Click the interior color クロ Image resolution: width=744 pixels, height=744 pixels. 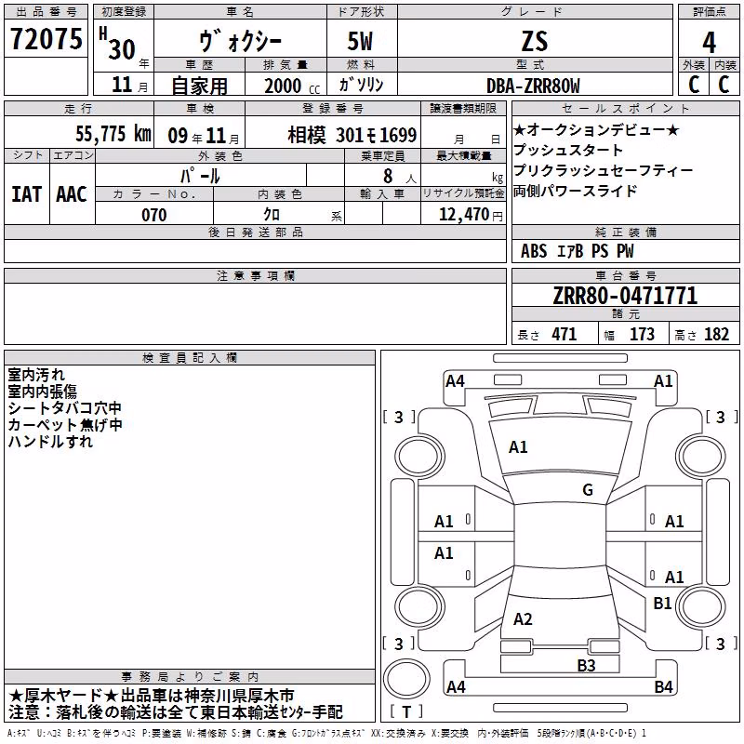[272, 215]
